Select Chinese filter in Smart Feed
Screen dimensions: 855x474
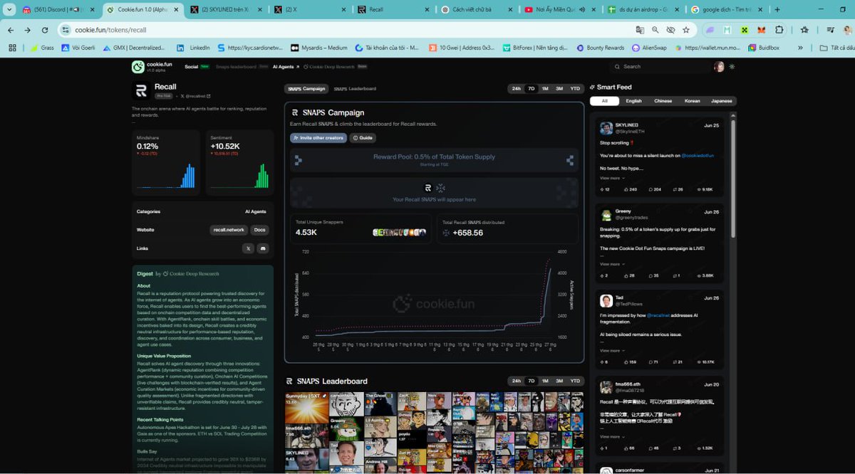pos(663,101)
